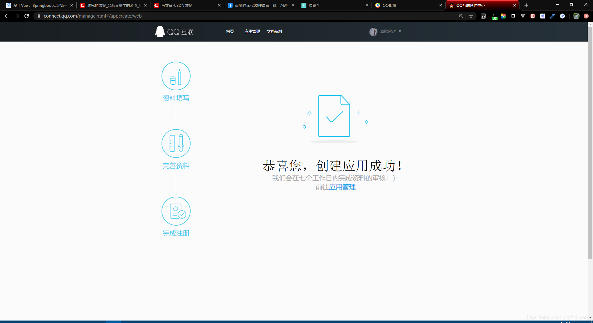Open the 应用管理 menu item
This screenshot has height=323, width=593.
click(x=252, y=31)
